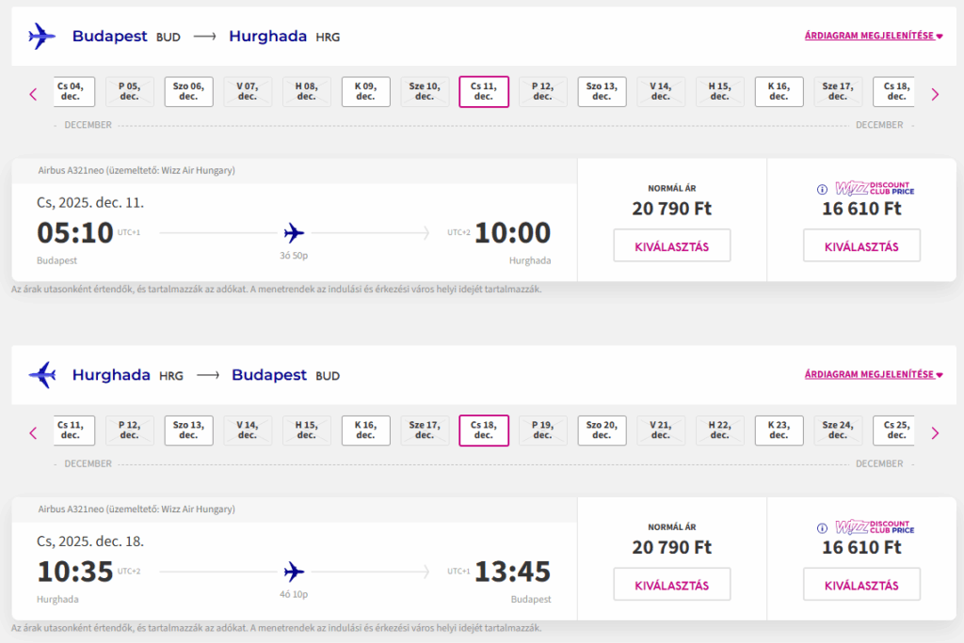
Task: Click the airplane icon beside Budapest–Hurghada heading
Action: (42, 37)
